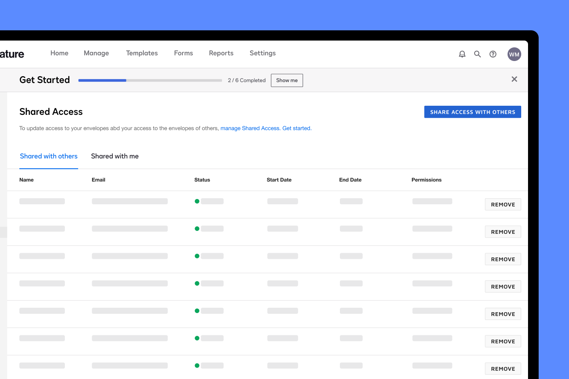Screen dimensions: 569x379
Task: Navigate to the Forms page
Action: coord(183,53)
